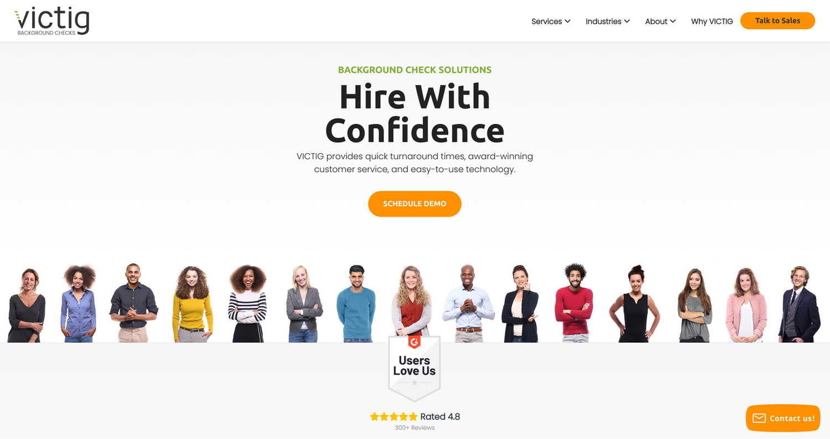The image size is (830, 439).
Task: Click the Rated 4.8 text
Action: [440, 417]
